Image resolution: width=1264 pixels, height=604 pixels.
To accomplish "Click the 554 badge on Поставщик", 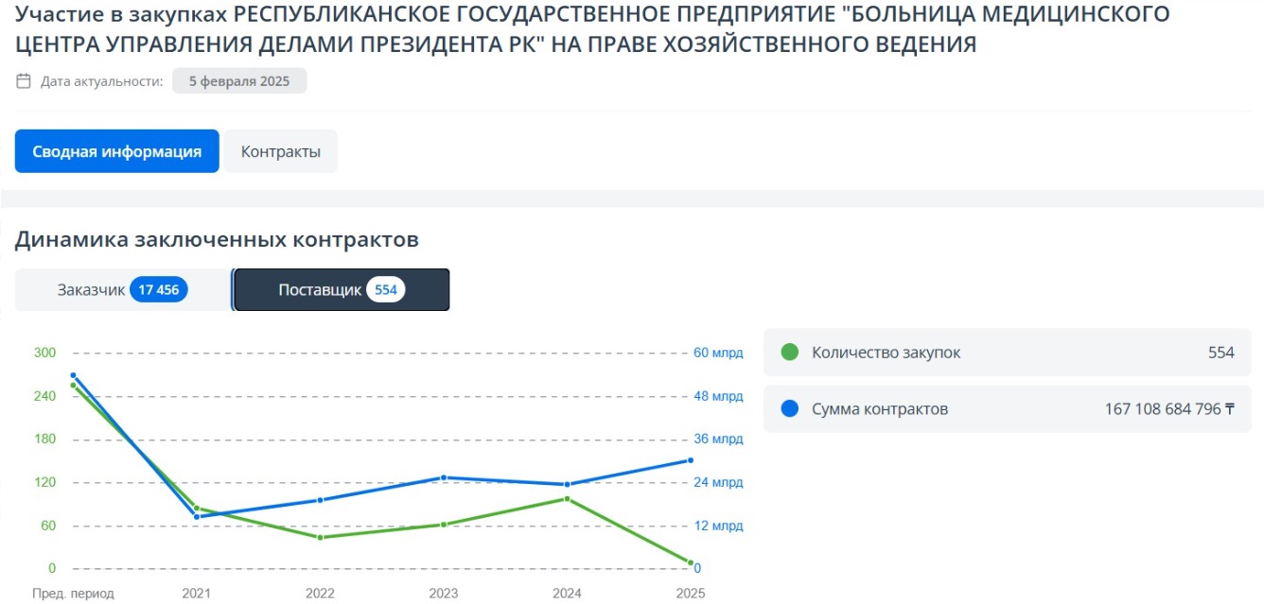I will [x=386, y=290].
